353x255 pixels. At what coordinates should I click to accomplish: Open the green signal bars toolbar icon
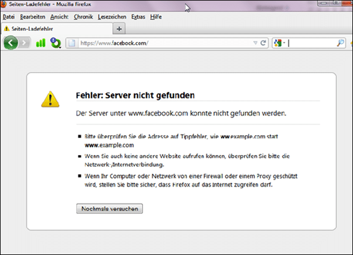40,43
